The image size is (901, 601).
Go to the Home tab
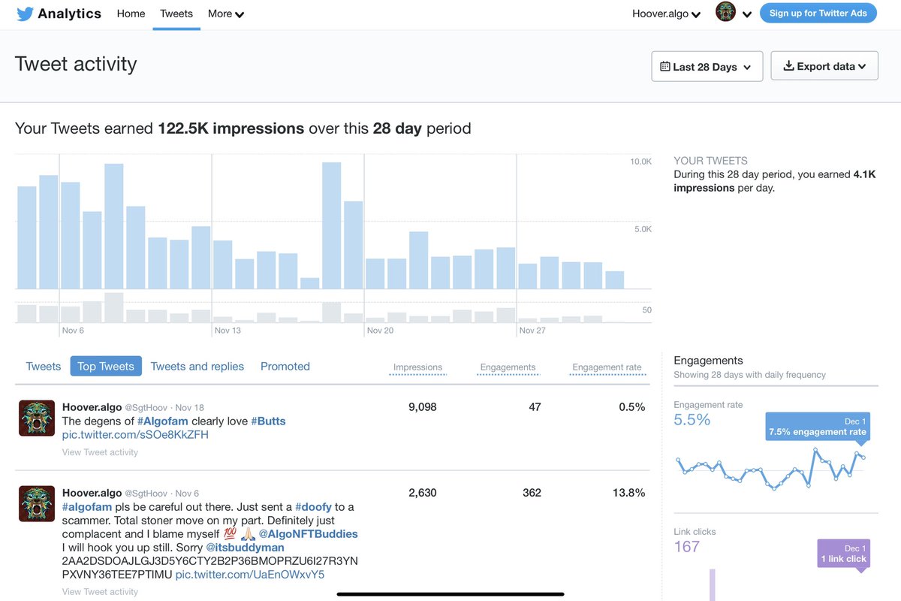tap(131, 14)
